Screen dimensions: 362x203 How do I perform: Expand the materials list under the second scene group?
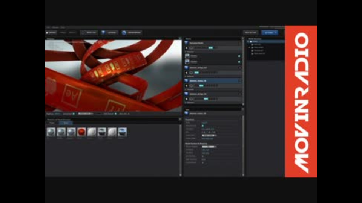[186, 76]
